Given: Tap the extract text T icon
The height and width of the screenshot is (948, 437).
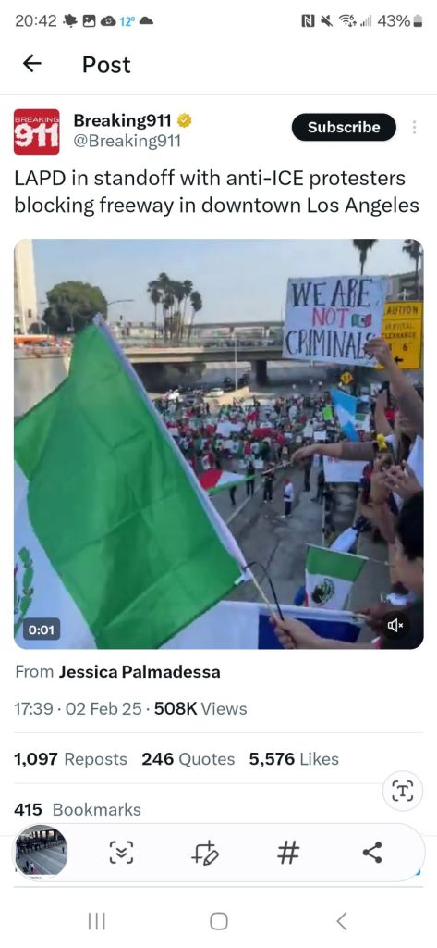Looking at the screenshot, I should click(x=403, y=791).
